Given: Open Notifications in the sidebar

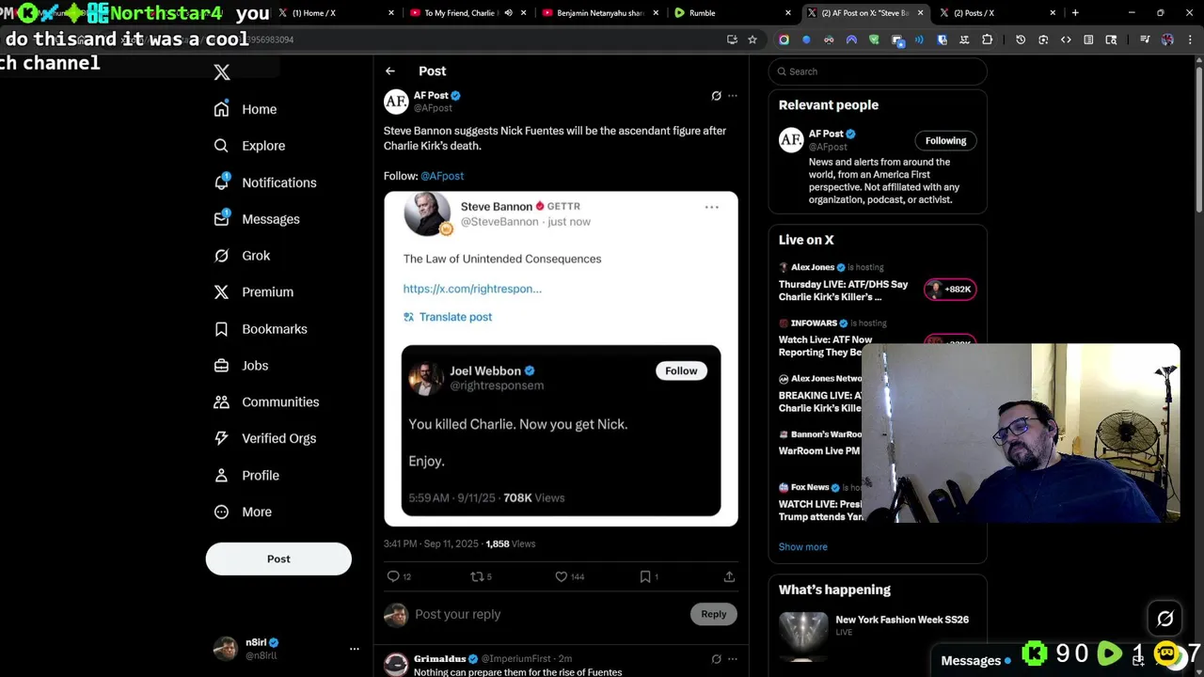Looking at the screenshot, I should pyautogui.click(x=265, y=182).
